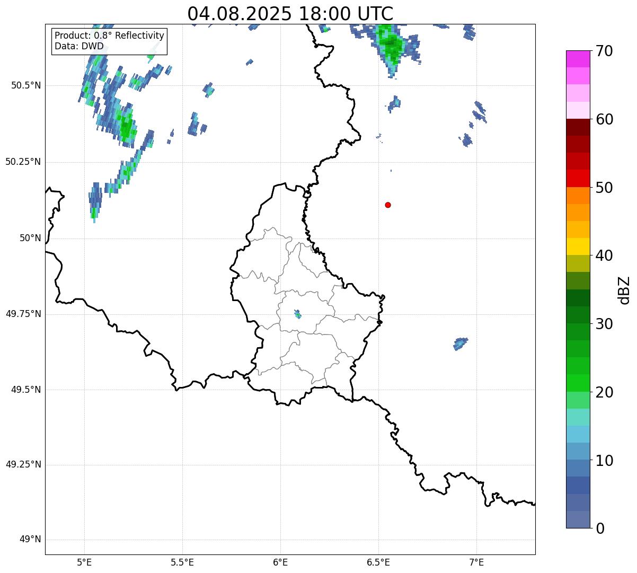Image resolution: width=637 pixels, height=573 pixels.
Task: Click the yellow colorbar swatch above 40
Action: (x=578, y=246)
